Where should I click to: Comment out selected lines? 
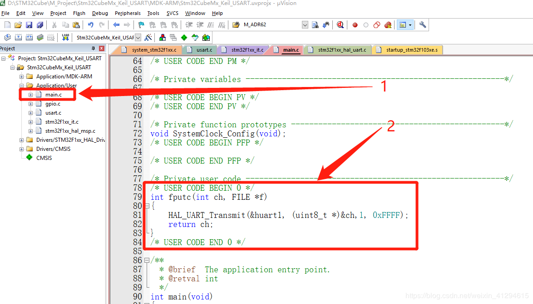pyautogui.click(x=211, y=25)
